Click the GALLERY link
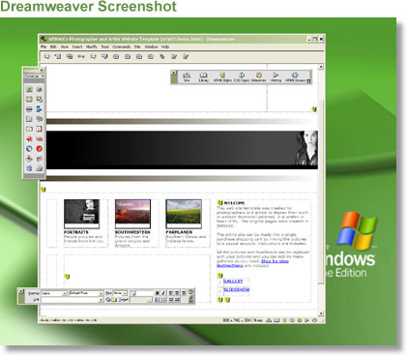The height and width of the screenshot is (357, 408). pyautogui.click(x=233, y=282)
